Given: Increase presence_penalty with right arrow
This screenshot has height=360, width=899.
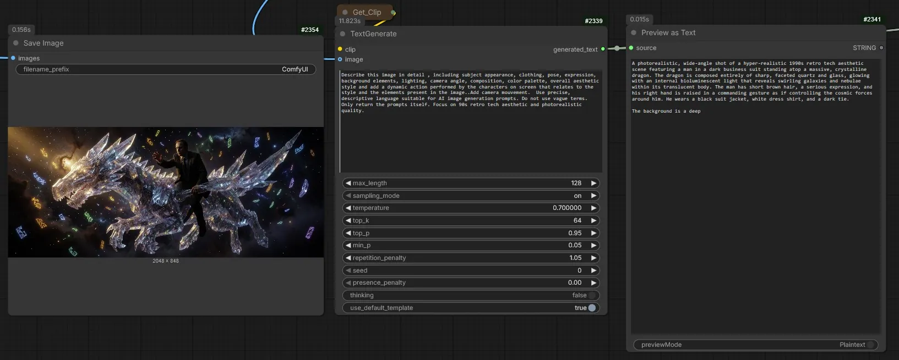Looking at the screenshot, I should pyautogui.click(x=593, y=283).
